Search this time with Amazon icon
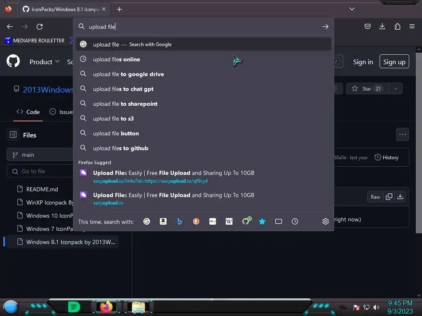The width and height of the screenshot is (422, 316). (163, 221)
